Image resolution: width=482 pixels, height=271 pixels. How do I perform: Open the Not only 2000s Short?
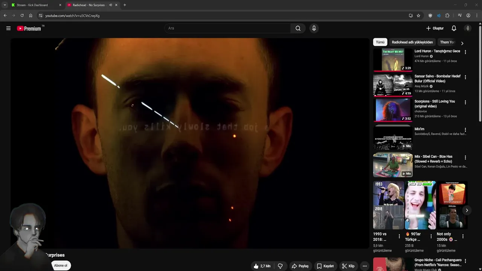452,205
